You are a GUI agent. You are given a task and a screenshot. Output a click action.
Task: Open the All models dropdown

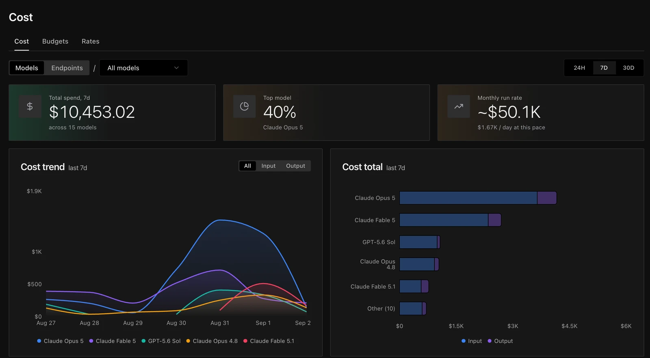(143, 68)
